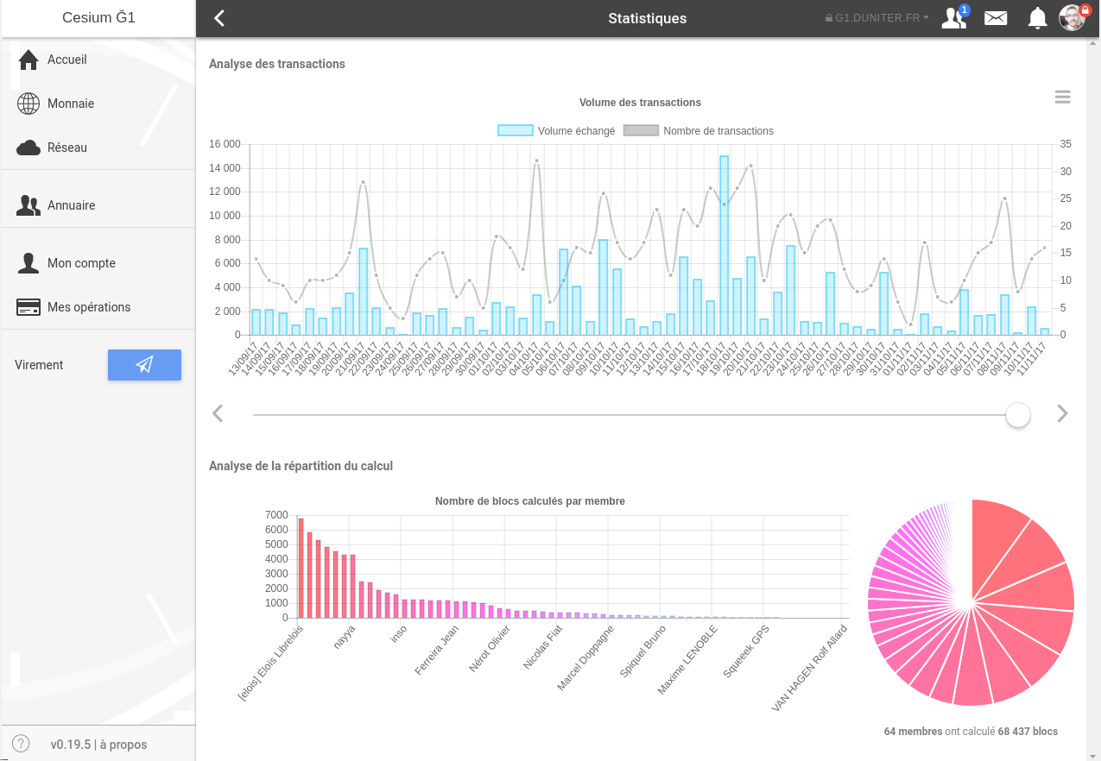Screen dimensions: 1101x761
Task: Expand the G1.DUNITER.FR node dropdown
Action: (877, 18)
